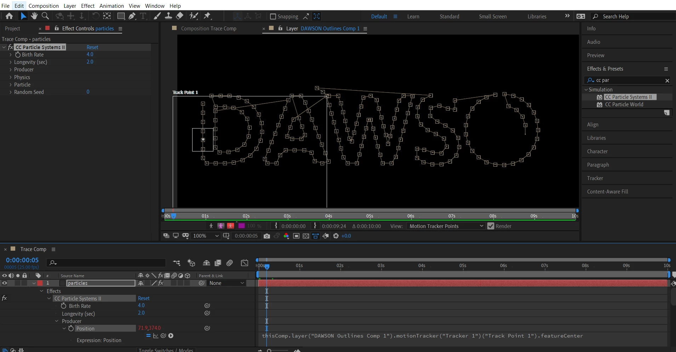Collapse the Effects group in timeline
Screen dimensions: 676x352
[x=41, y=291]
